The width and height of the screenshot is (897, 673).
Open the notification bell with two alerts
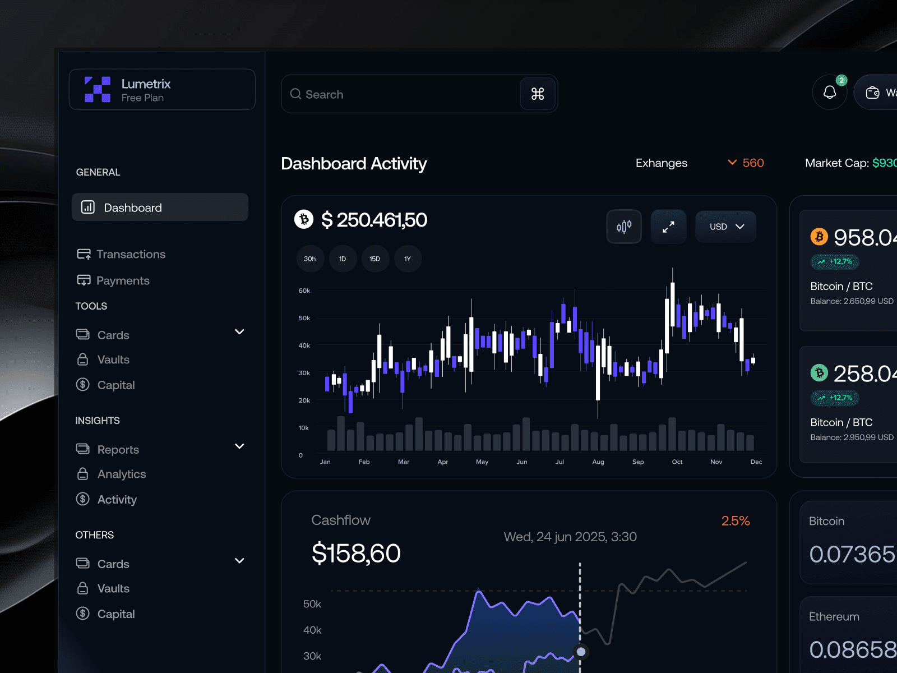[x=830, y=91]
